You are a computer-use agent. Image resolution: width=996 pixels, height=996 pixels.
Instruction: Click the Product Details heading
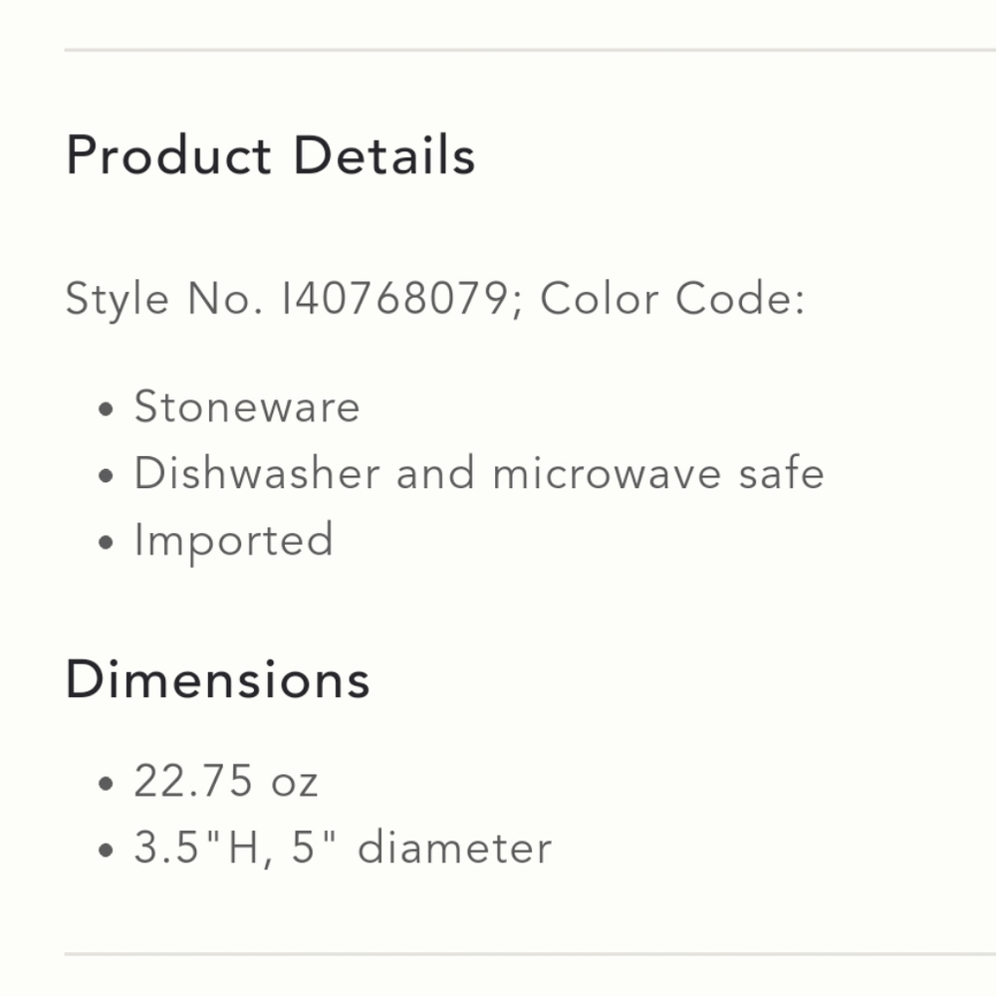tap(270, 156)
